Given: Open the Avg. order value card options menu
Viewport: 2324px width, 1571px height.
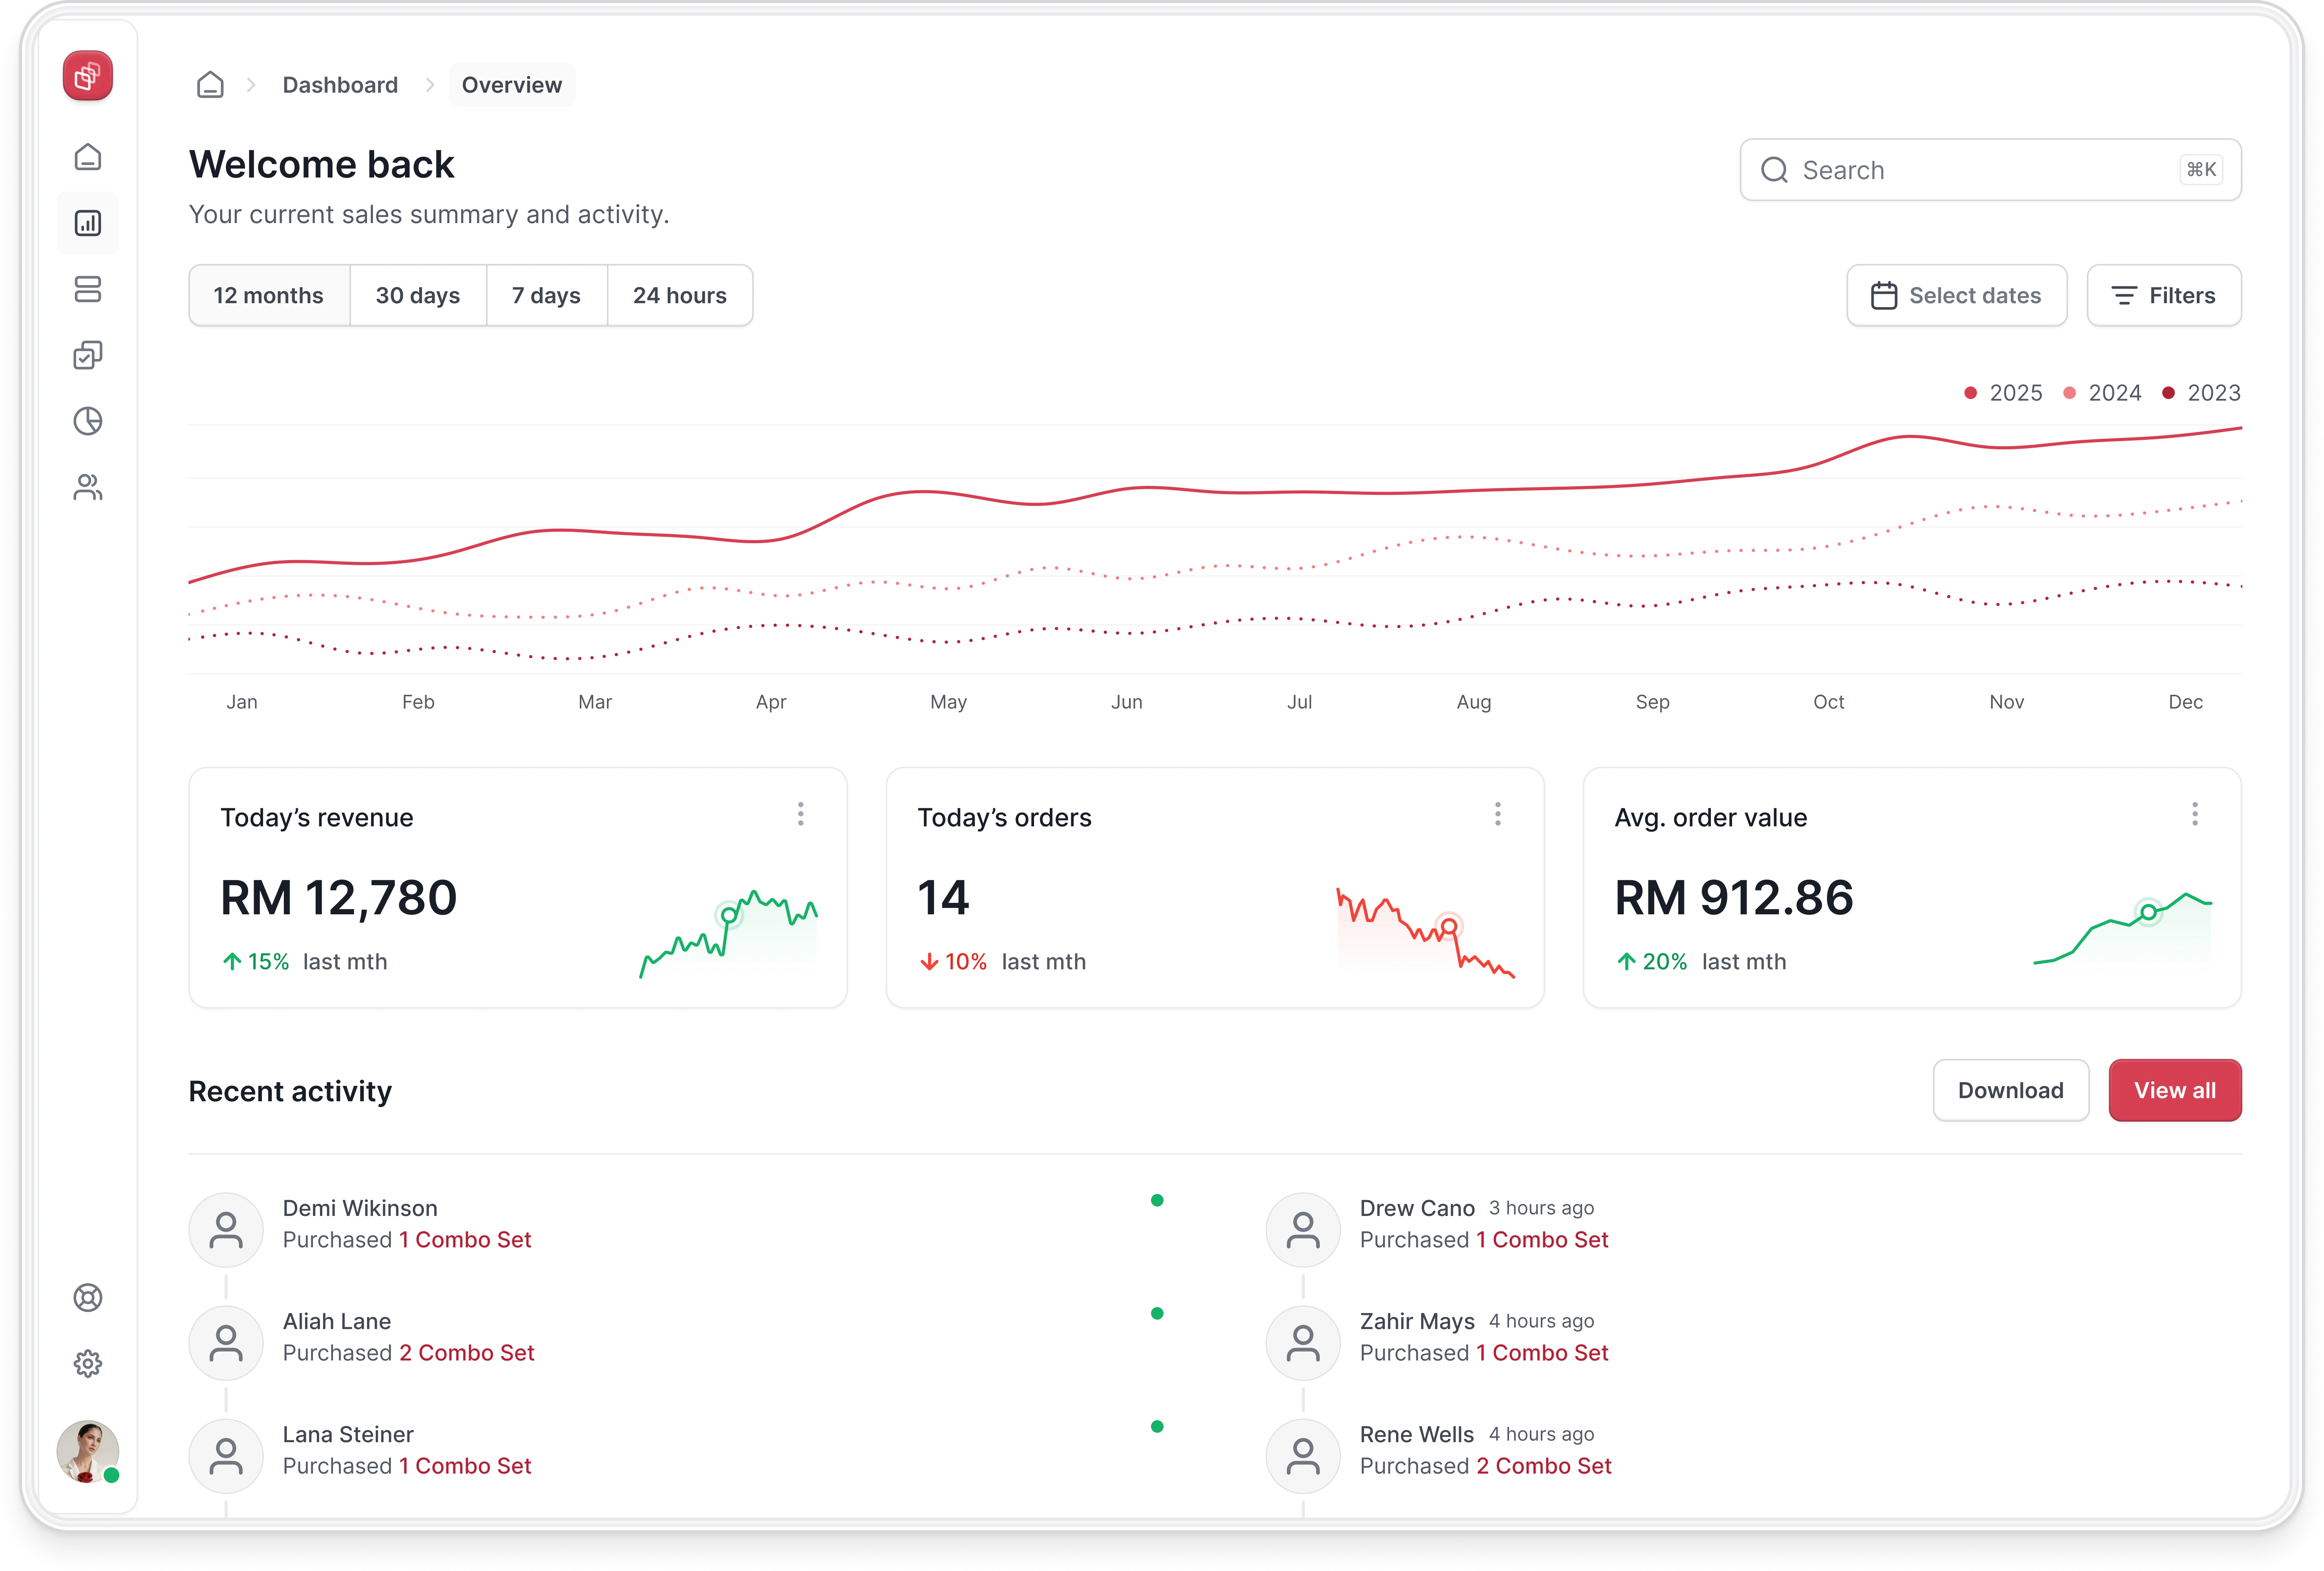Looking at the screenshot, I should 2195,813.
